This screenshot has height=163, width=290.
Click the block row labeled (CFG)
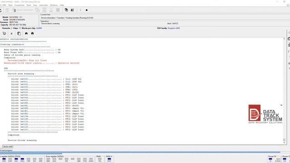(x=44, y=90)
